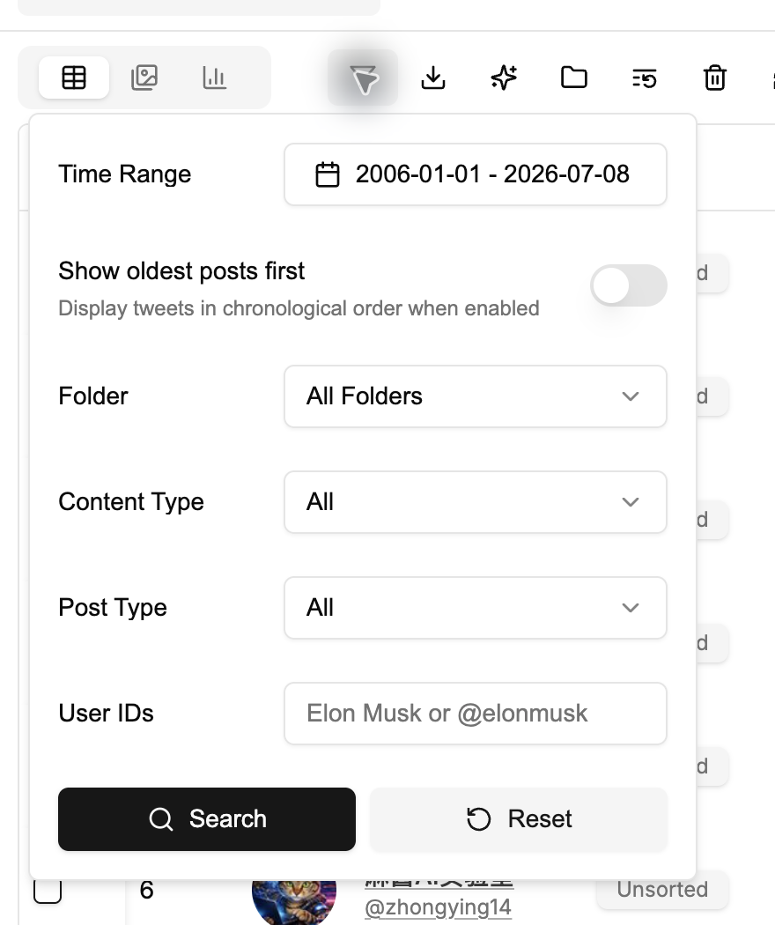Click the trash delete icon
Viewport: 775px width, 925px height.
715,78
